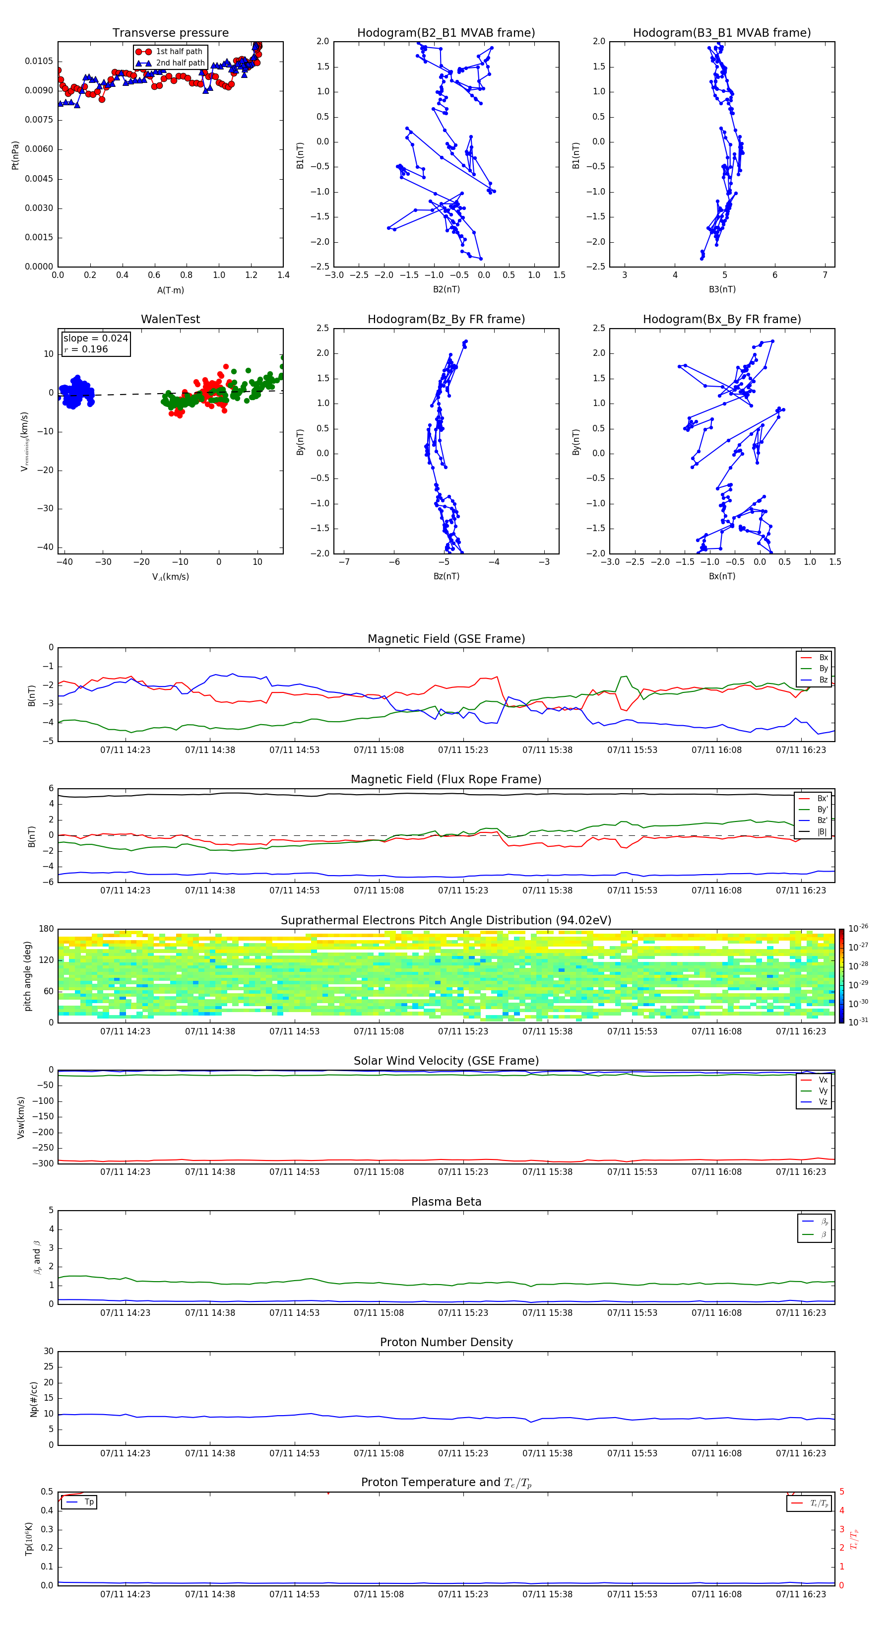Click the Bx(nT) x-axis label
The height and width of the screenshot is (1638, 893).
(722, 576)
